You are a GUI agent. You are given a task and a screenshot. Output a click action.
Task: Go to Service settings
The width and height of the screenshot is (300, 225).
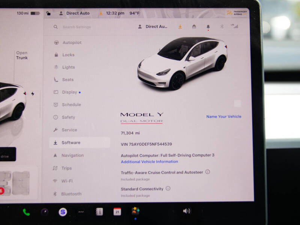click(65, 130)
